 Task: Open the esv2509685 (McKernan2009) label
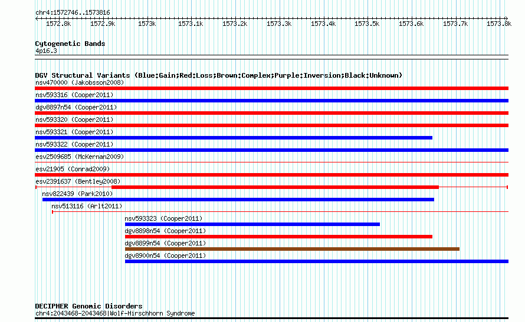click(x=80, y=157)
